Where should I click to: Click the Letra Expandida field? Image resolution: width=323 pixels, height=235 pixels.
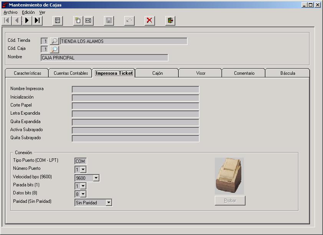click(135, 114)
